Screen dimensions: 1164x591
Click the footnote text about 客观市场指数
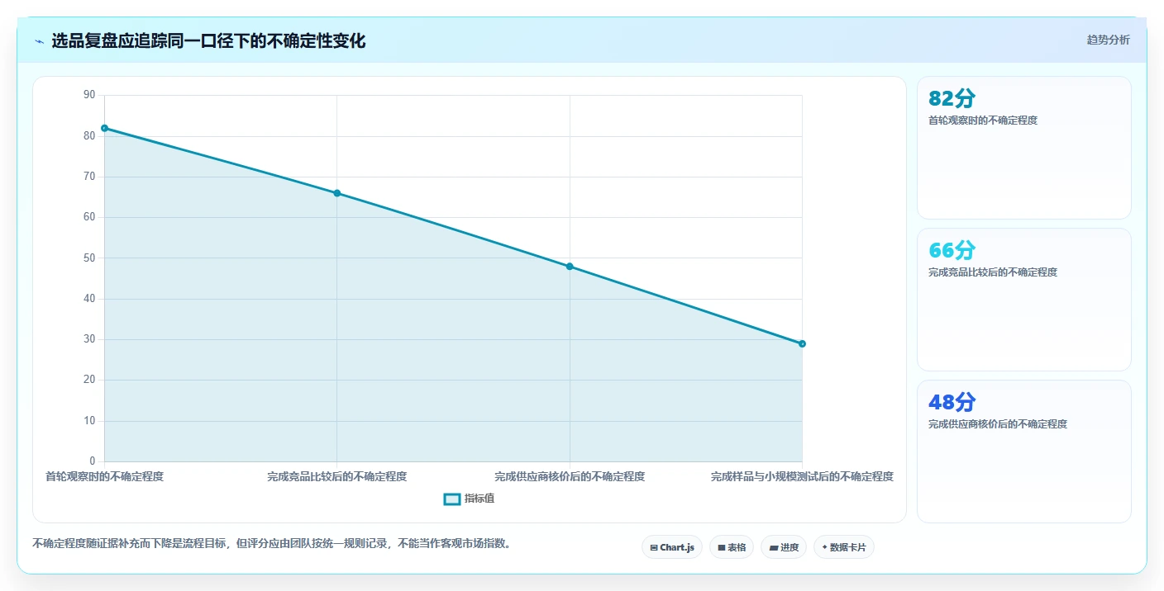pyautogui.click(x=271, y=544)
